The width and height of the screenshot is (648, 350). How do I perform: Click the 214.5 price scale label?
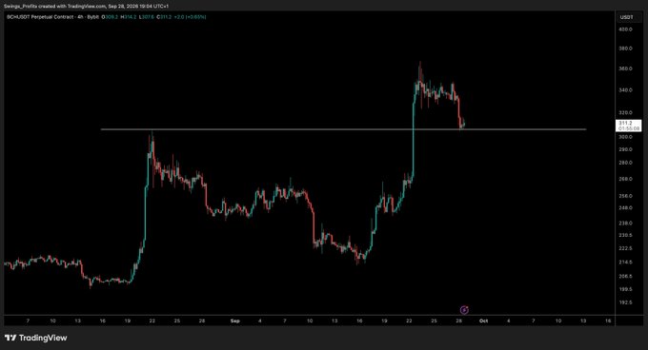point(625,262)
